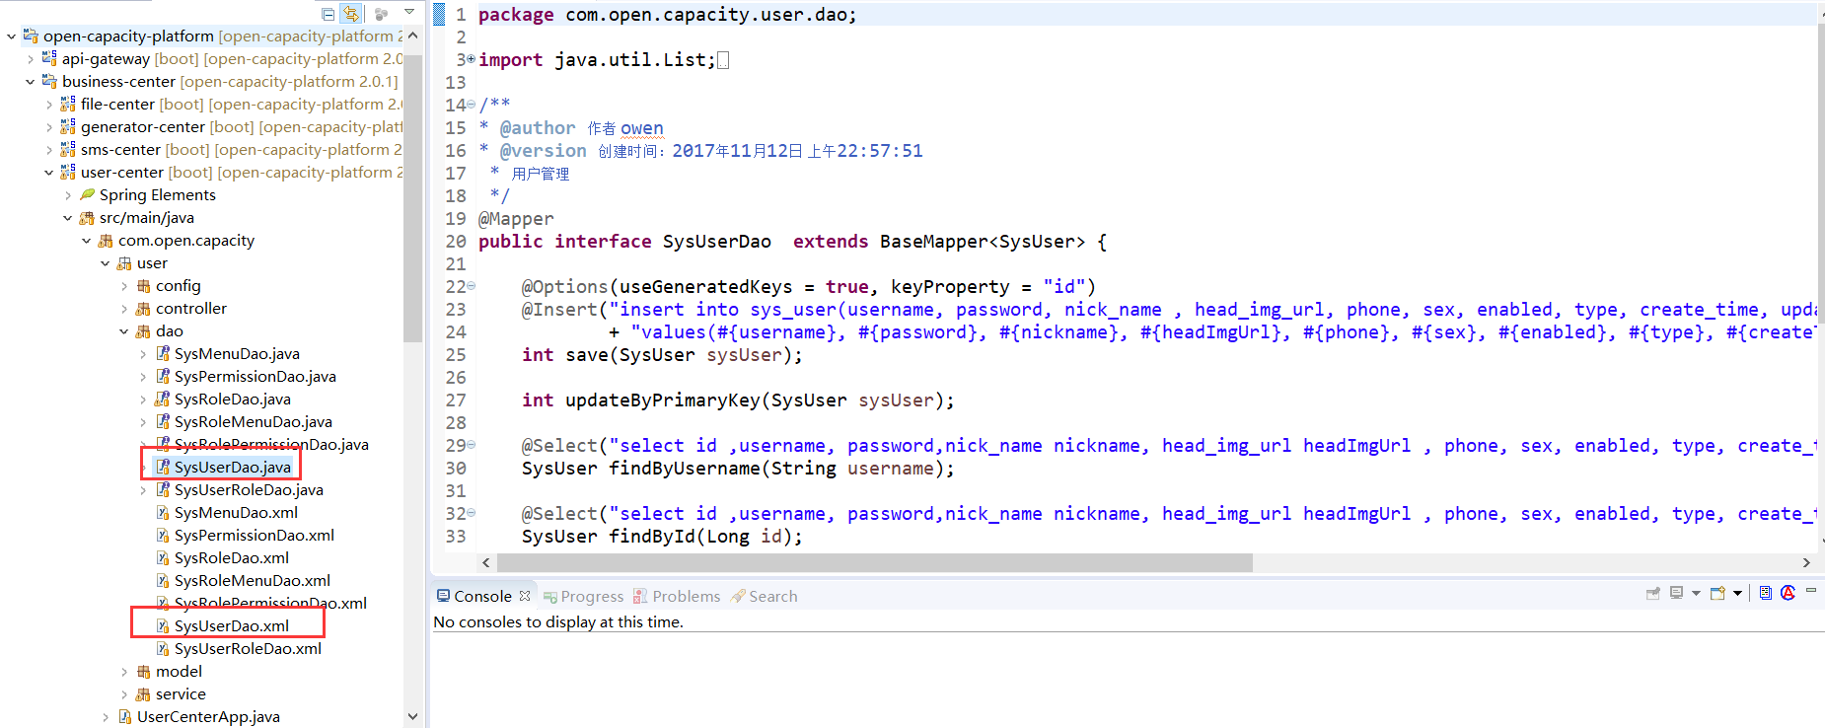Image resolution: width=1825 pixels, height=728 pixels.
Task: Collapse the src/main/java source folder
Action: point(68,218)
